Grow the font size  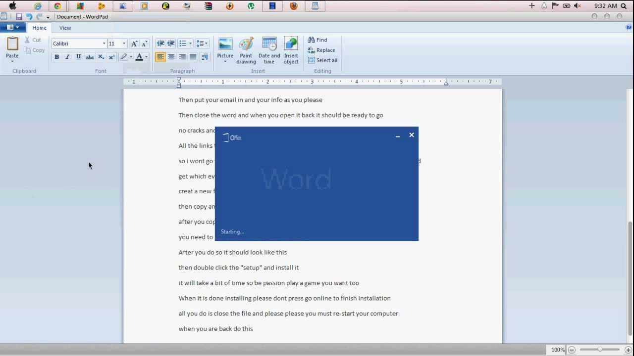134,44
